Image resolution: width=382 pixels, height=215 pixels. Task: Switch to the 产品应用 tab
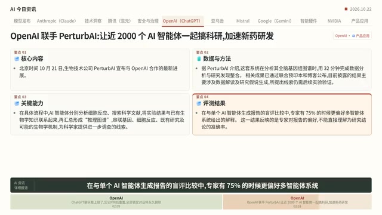[x=359, y=21]
